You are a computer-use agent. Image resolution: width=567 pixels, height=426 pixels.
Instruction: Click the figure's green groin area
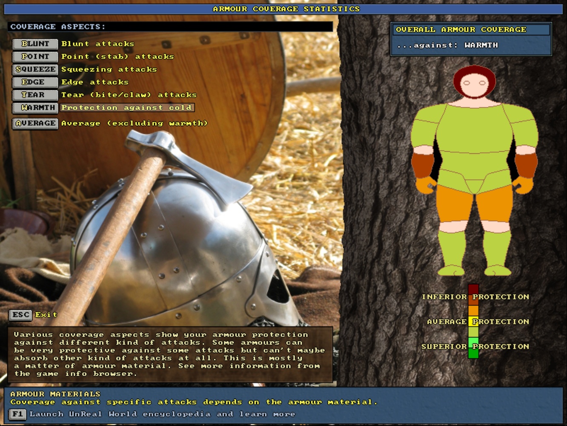click(x=474, y=186)
